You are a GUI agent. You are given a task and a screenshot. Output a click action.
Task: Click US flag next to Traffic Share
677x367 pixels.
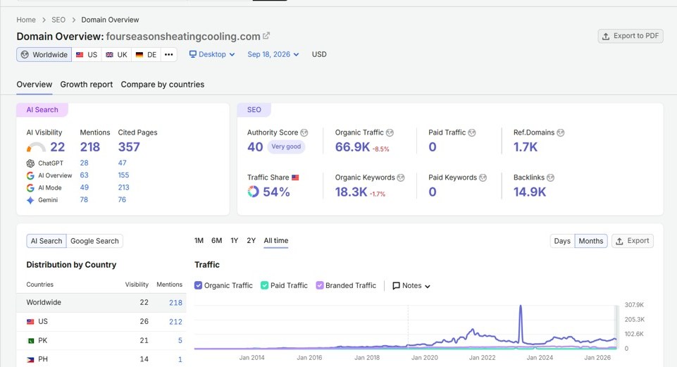[x=295, y=178]
